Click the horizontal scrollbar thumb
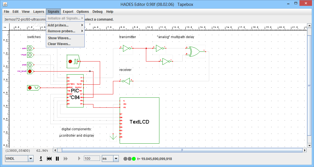The image size is (314, 167). pyautogui.click(x=182, y=150)
